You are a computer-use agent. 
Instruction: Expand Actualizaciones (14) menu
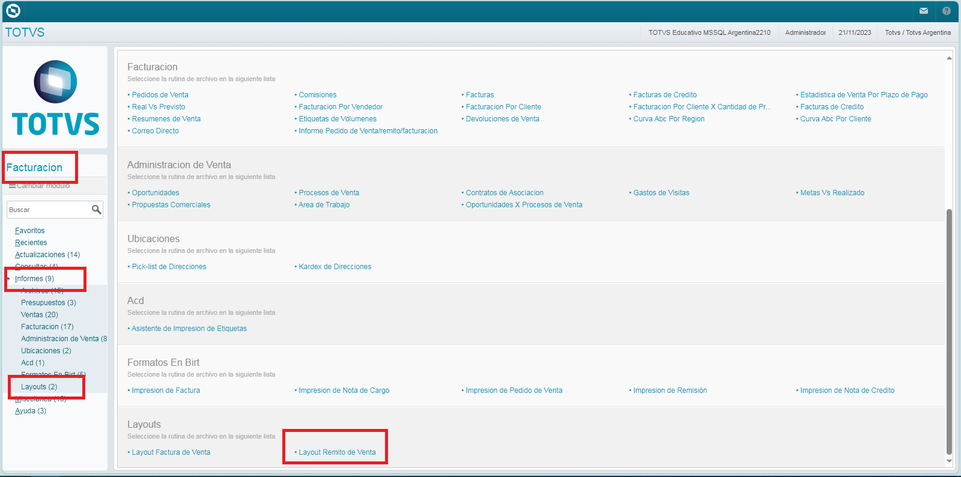click(47, 255)
